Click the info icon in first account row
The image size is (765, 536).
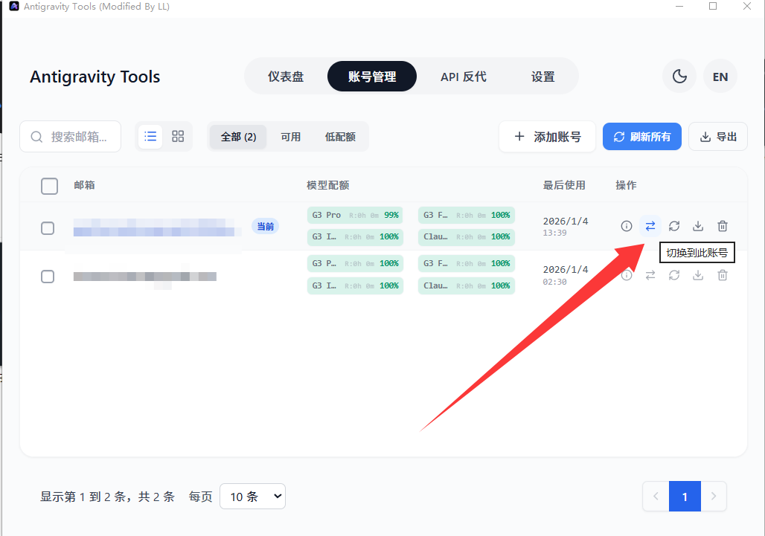pyautogui.click(x=627, y=226)
